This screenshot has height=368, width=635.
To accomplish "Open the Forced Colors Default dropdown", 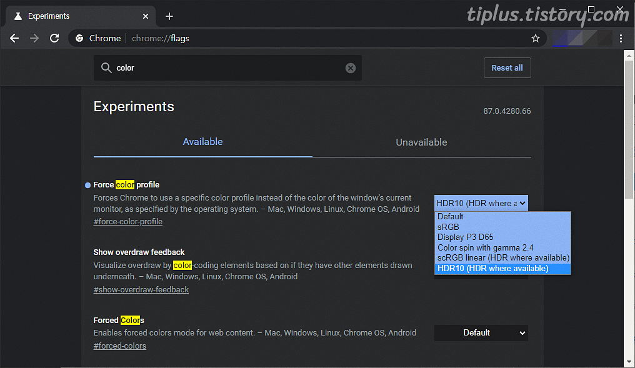I will click(x=481, y=333).
